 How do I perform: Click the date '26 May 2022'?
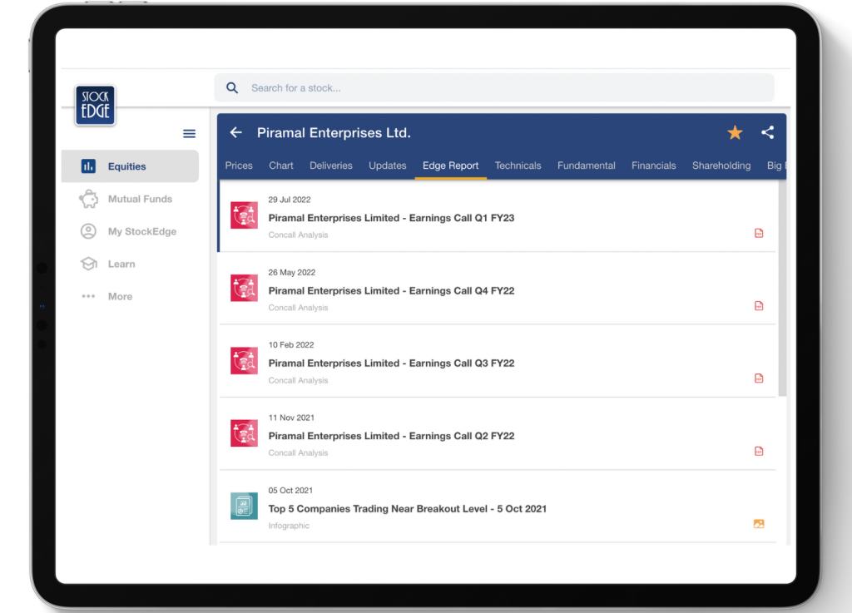292,273
